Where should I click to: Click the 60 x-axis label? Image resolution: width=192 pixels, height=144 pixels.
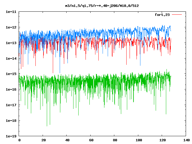(x=91, y=140)
